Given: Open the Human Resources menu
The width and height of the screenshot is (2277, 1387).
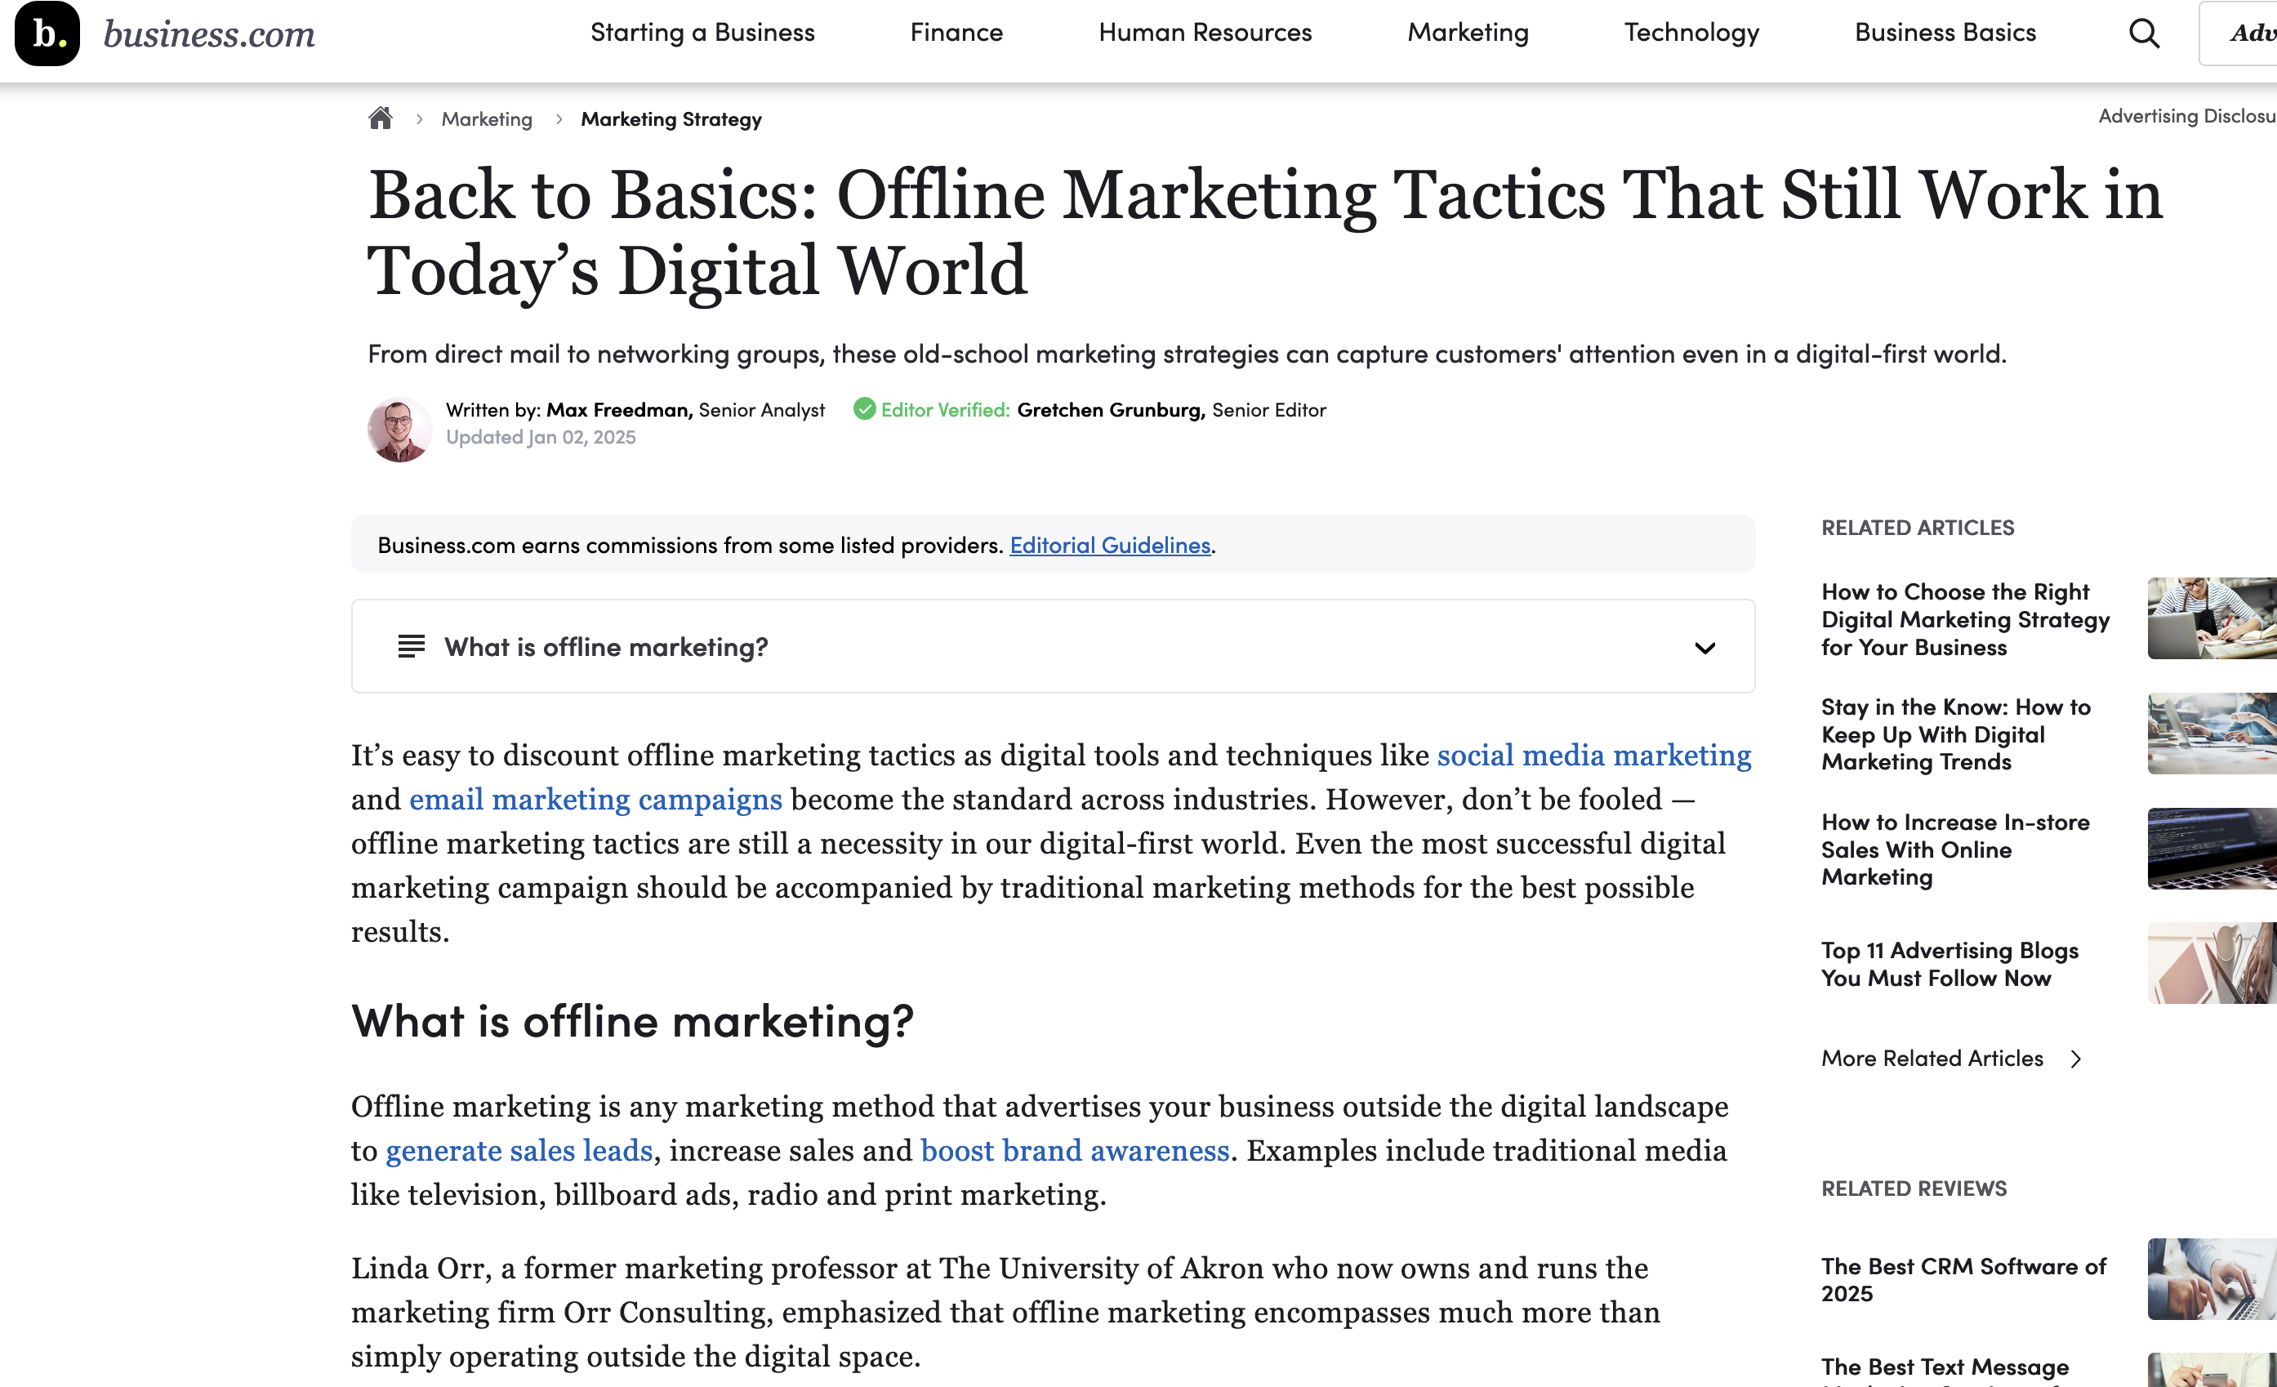Looking at the screenshot, I should pyautogui.click(x=1205, y=33).
